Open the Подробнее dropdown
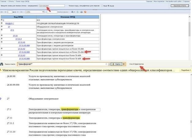The height and width of the screenshot is (138, 192). click(186, 70)
